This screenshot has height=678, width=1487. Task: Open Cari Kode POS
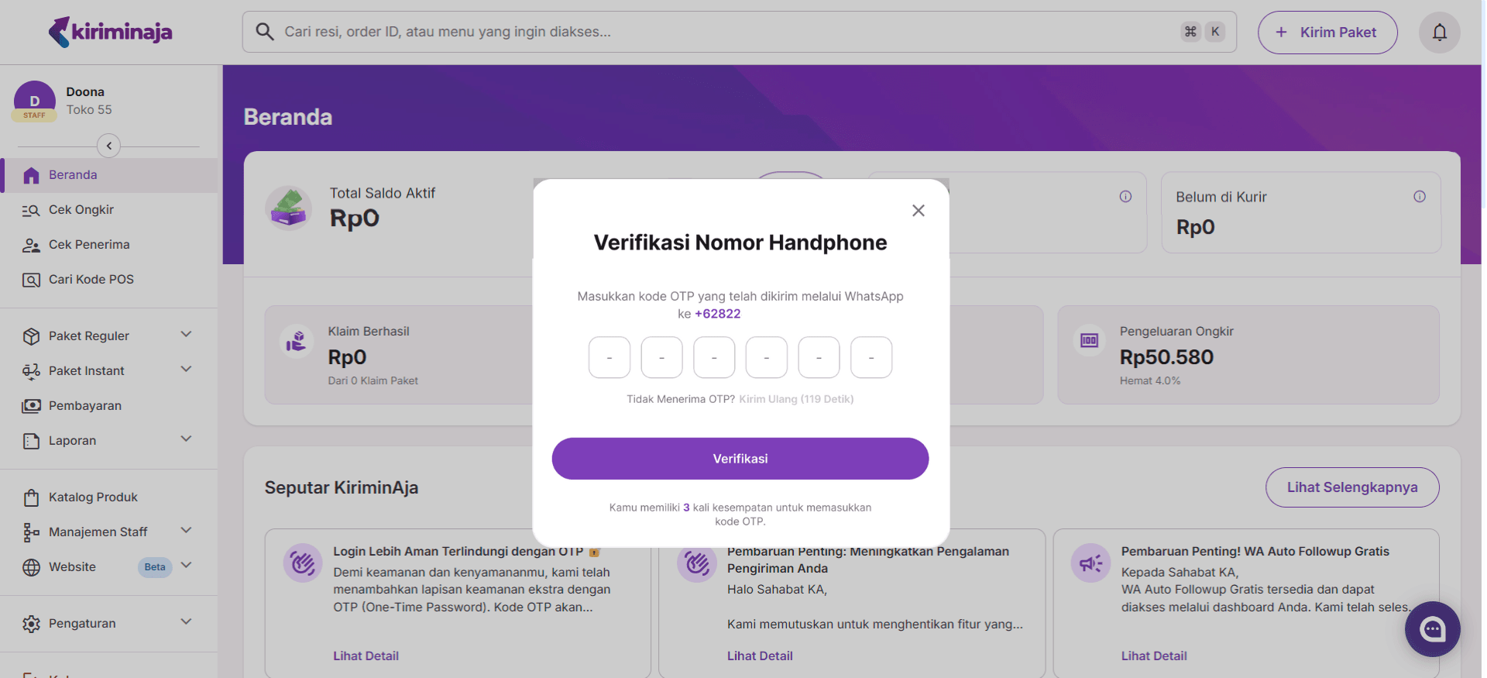tap(91, 280)
